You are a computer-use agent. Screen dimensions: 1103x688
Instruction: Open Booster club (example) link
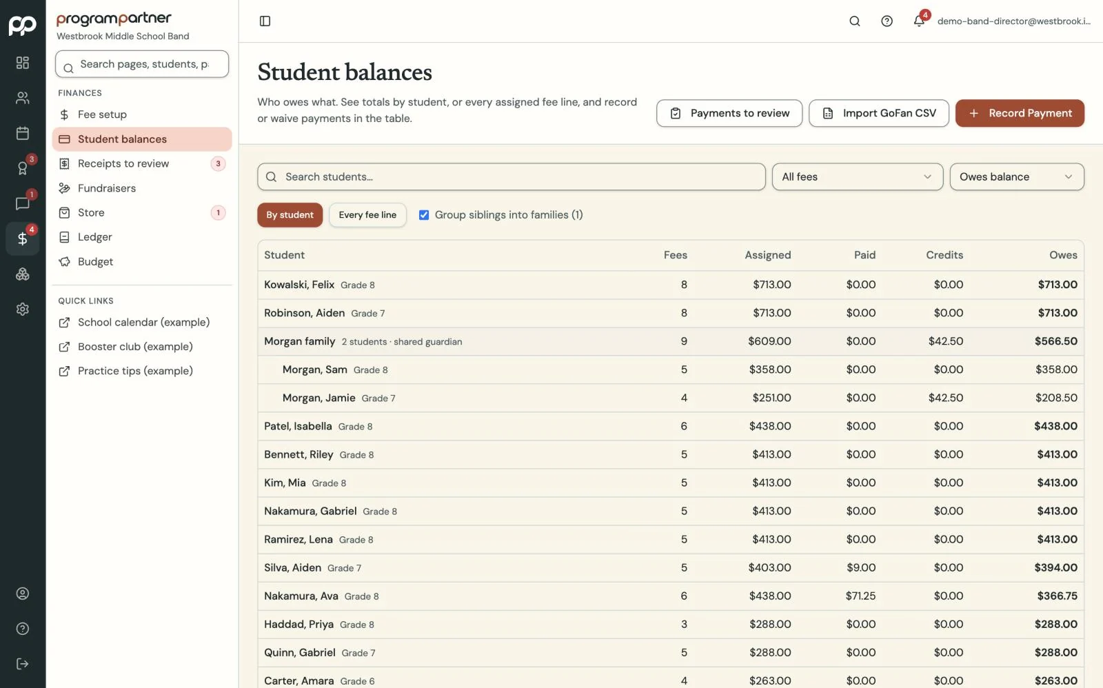(142, 347)
